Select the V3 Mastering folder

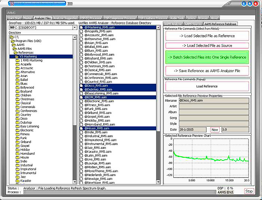coord(41,56)
